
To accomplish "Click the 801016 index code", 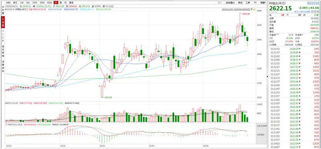I will [313, 3].
